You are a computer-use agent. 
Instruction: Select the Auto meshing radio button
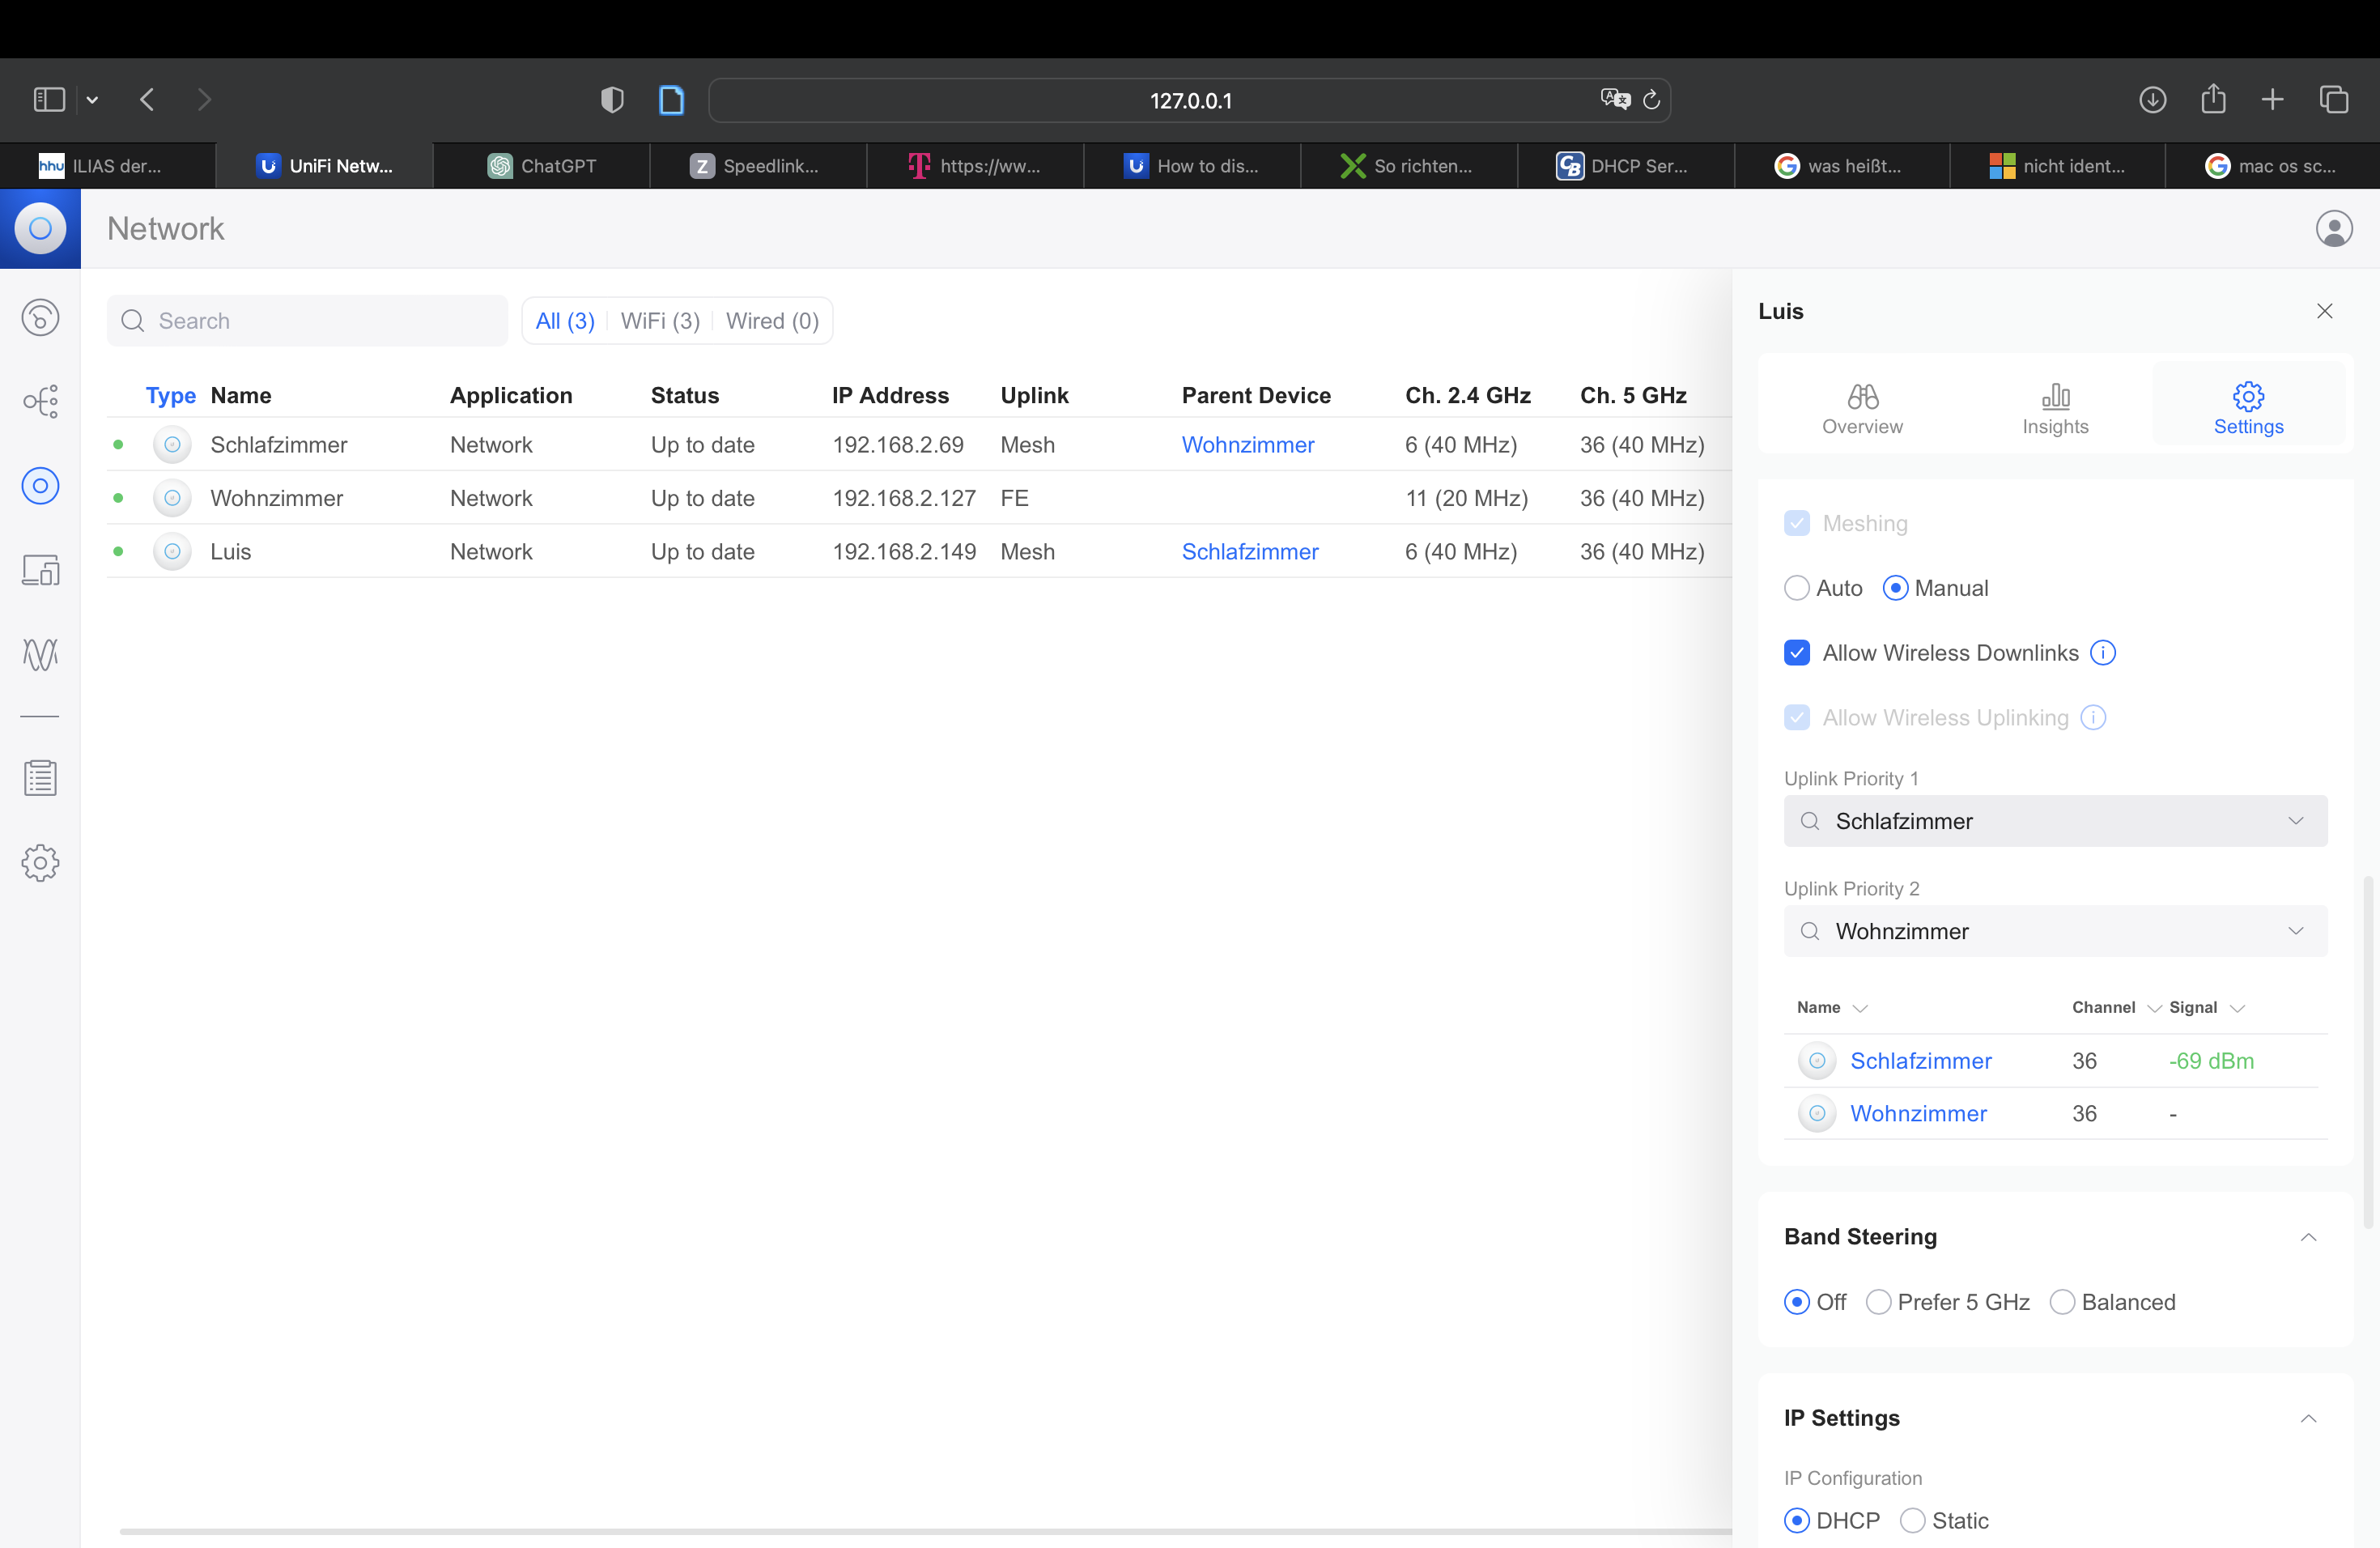tap(1797, 588)
